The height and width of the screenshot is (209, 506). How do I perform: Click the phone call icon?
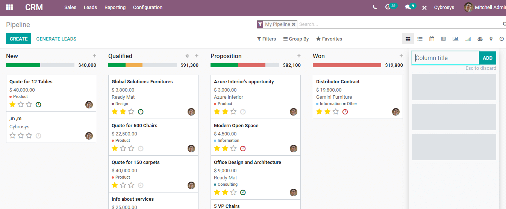click(x=374, y=7)
